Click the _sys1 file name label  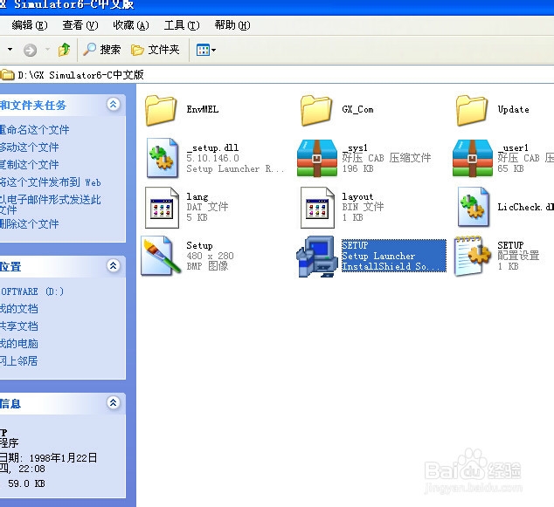[355, 147]
